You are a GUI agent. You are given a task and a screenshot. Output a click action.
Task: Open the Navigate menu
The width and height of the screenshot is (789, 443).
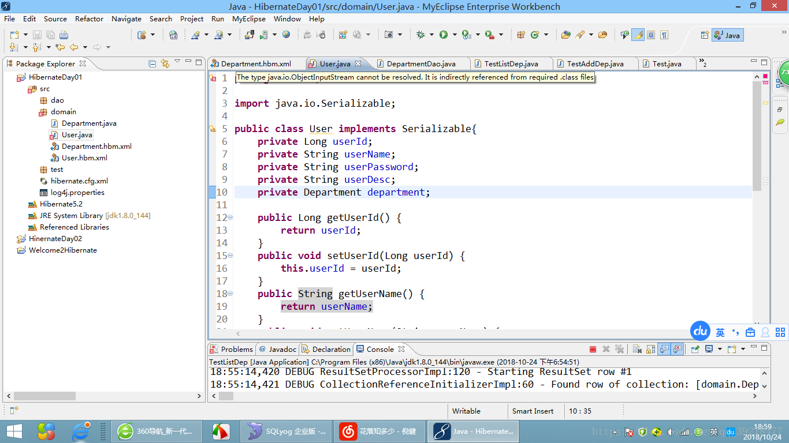(x=126, y=18)
